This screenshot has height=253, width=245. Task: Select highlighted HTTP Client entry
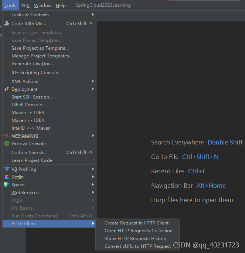49,223
